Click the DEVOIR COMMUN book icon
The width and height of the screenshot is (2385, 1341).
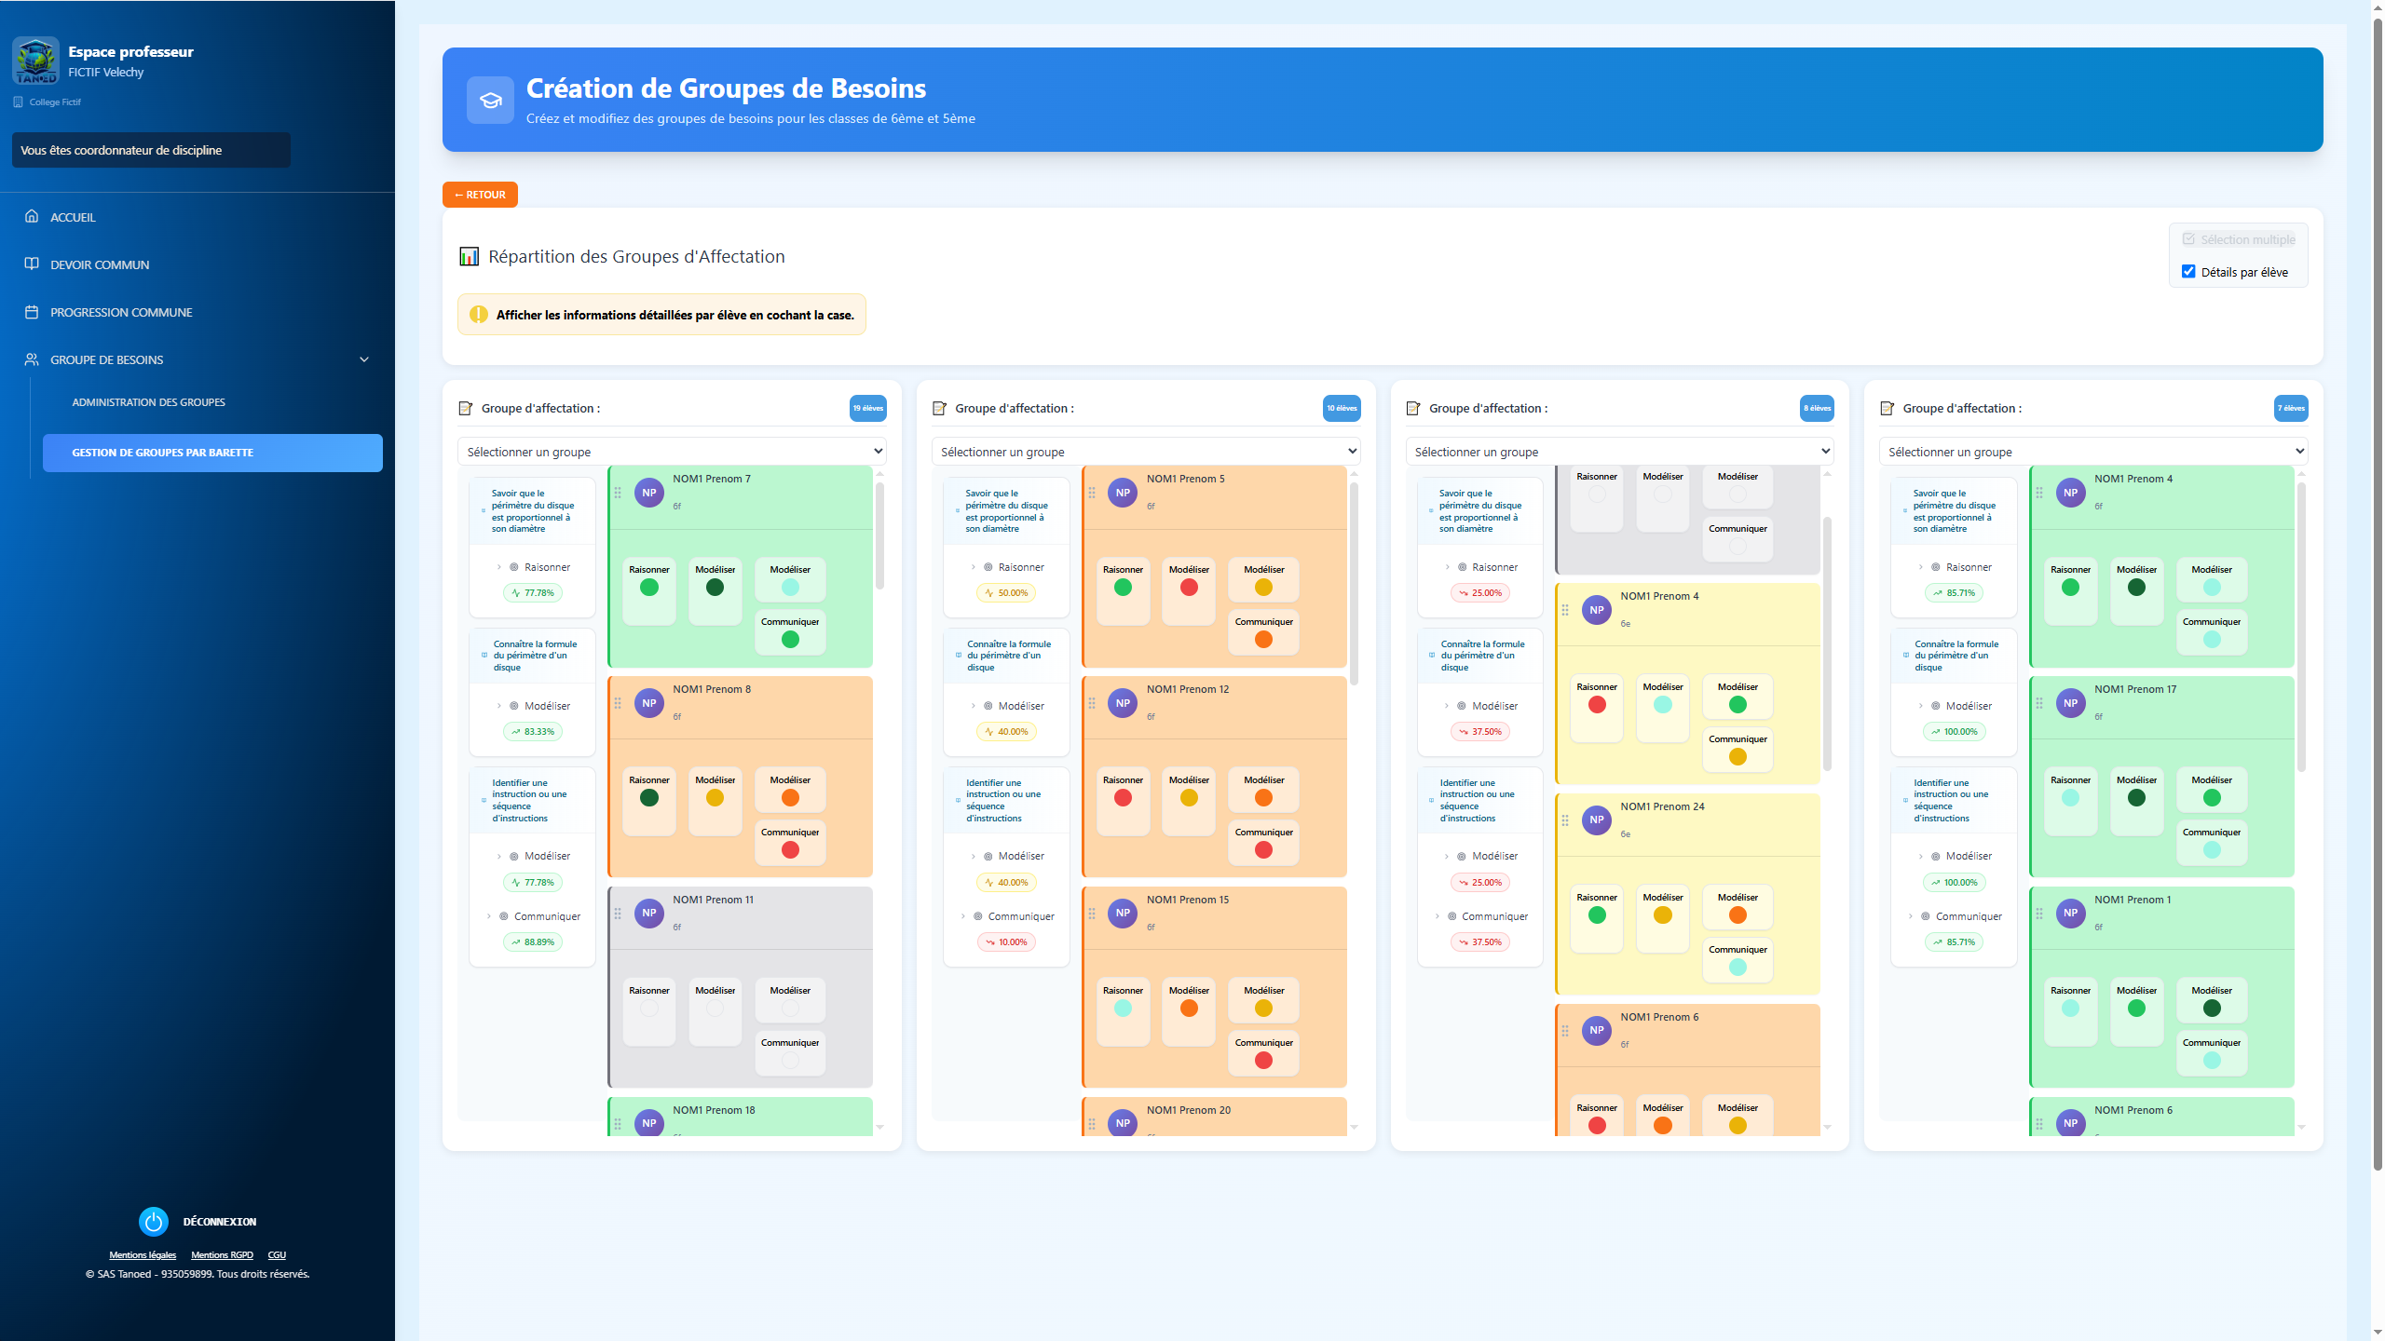pos(32,264)
